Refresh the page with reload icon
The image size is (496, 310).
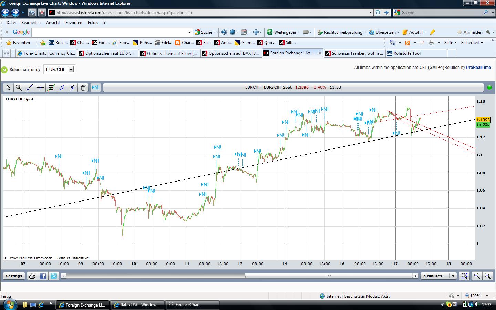[32, 13]
